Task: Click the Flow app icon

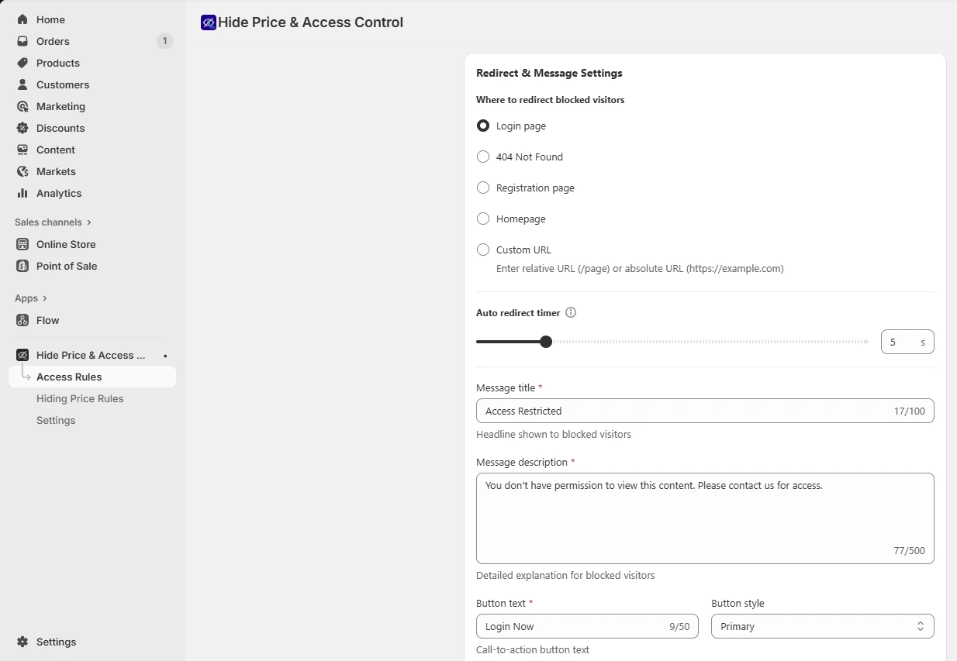Action: coord(22,320)
